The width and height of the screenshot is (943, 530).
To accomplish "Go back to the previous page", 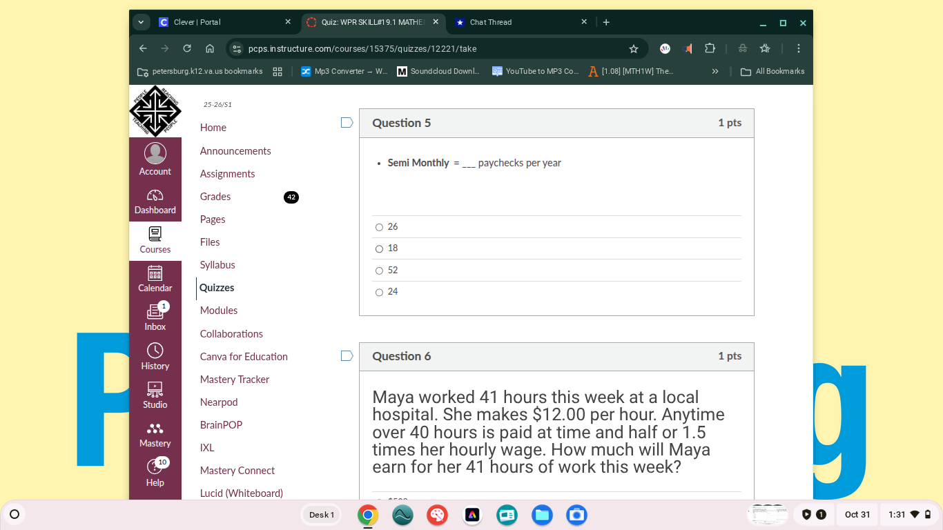I will (143, 48).
